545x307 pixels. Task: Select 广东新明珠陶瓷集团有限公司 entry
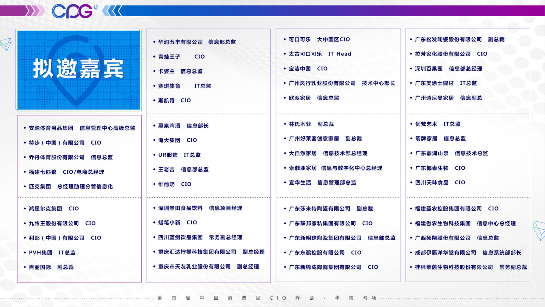click(x=342, y=238)
